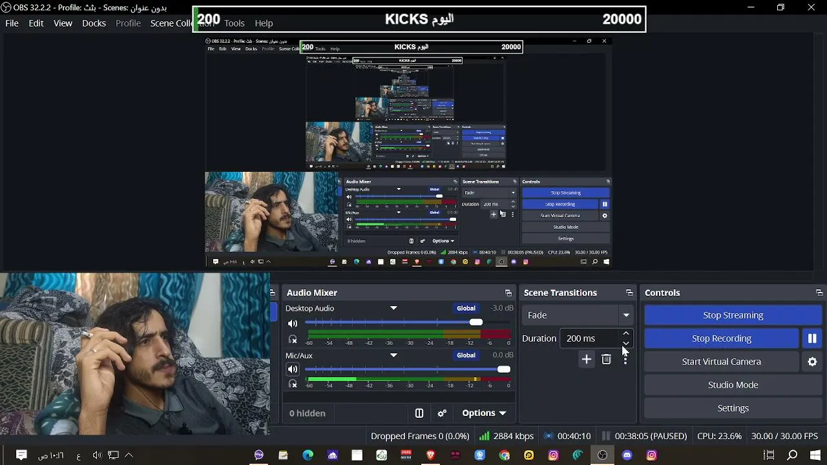Image resolution: width=827 pixels, height=465 pixels.
Task: Toggle Desktop Audio monitoring headphone icon
Action: click(293, 339)
